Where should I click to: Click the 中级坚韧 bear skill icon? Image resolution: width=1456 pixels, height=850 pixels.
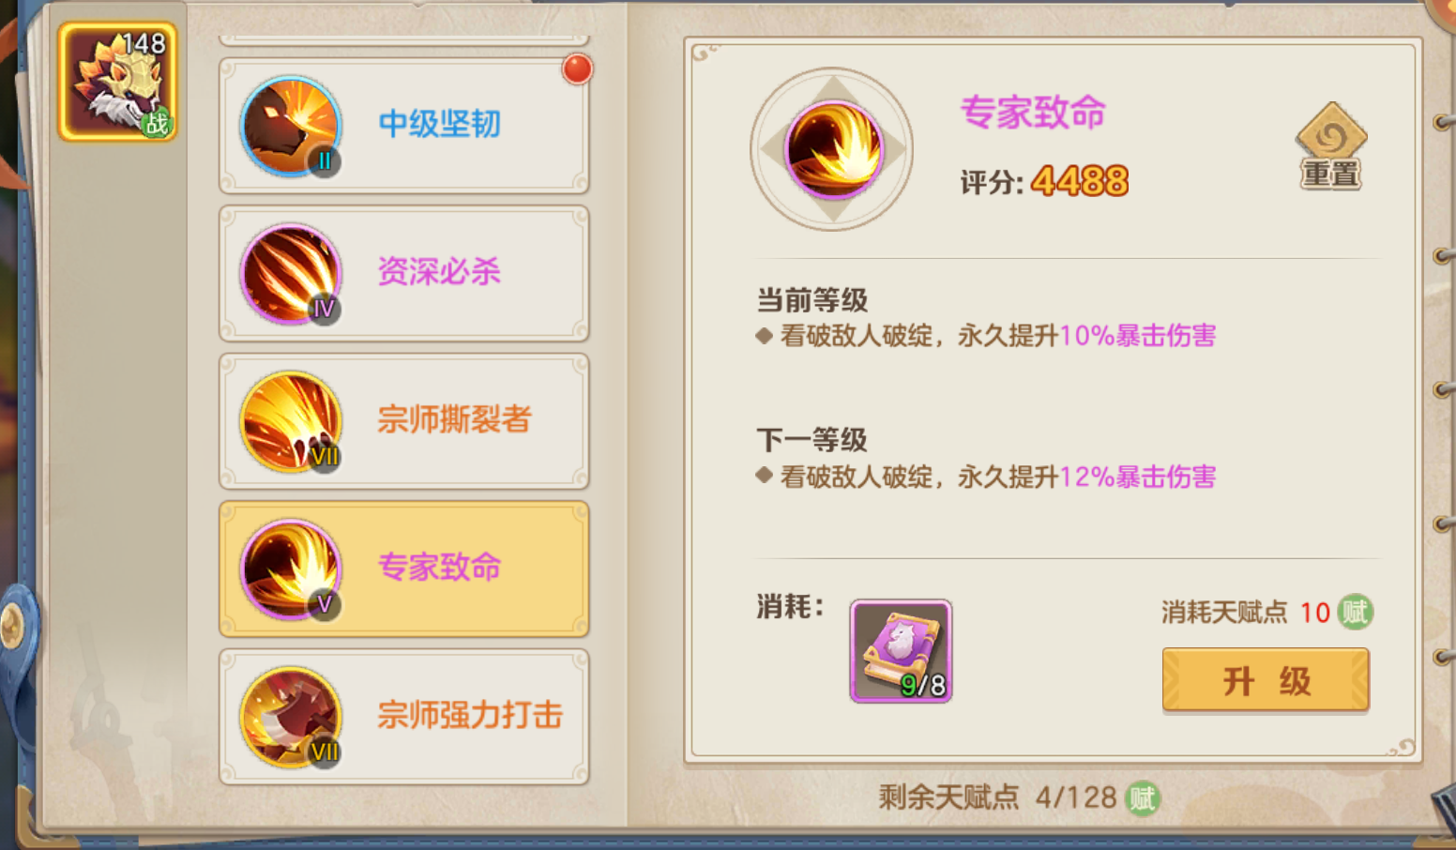(x=291, y=127)
